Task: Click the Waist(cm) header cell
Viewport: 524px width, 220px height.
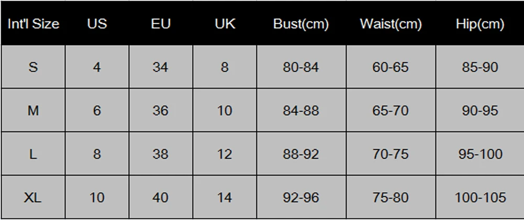Action: (390, 24)
